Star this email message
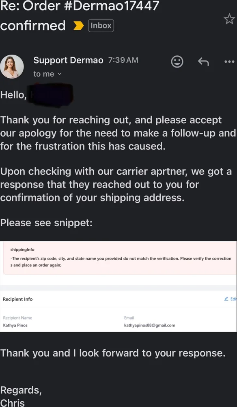 (229, 20)
